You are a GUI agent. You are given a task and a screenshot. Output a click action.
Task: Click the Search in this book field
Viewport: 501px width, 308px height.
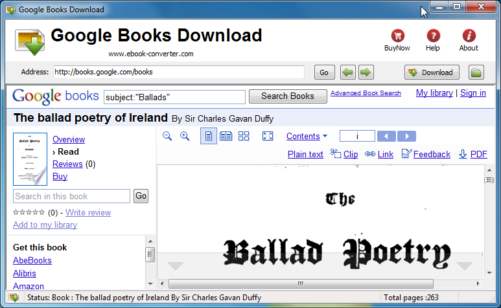[71, 196]
